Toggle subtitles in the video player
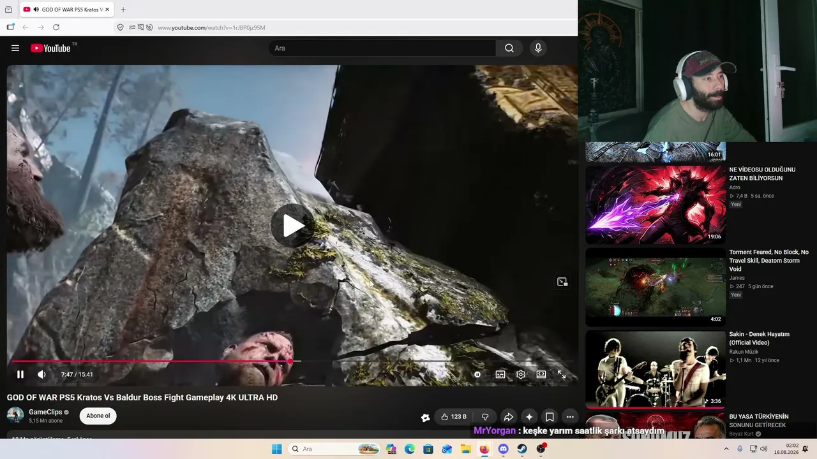Viewport: 817px width, 459px height. point(500,374)
